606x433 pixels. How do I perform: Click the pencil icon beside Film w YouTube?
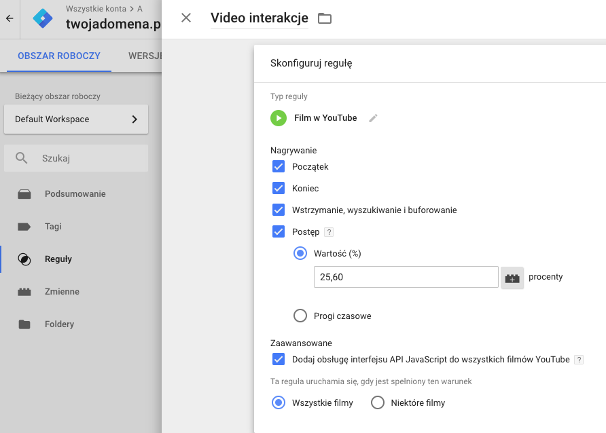click(372, 118)
